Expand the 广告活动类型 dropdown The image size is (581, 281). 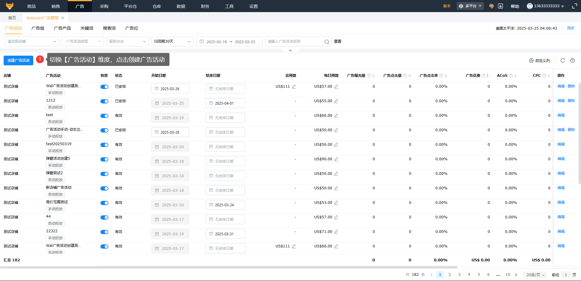pos(83,41)
